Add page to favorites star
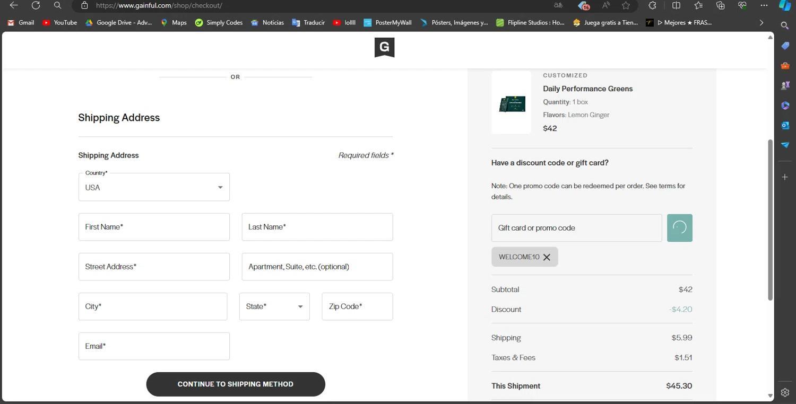The height and width of the screenshot is (404, 796). click(x=626, y=5)
